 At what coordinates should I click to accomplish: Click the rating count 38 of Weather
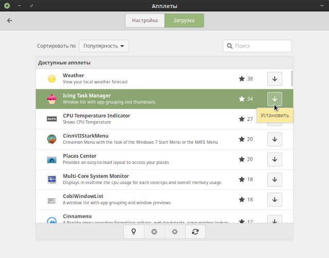(x=250, y=79)
